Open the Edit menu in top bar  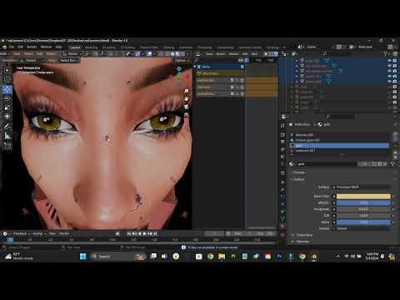[x=20, y=47]
